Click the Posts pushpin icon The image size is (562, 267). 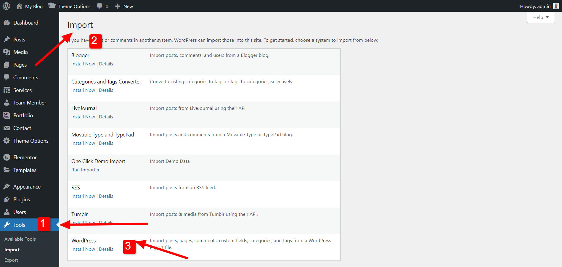click(x=7, y=40)
